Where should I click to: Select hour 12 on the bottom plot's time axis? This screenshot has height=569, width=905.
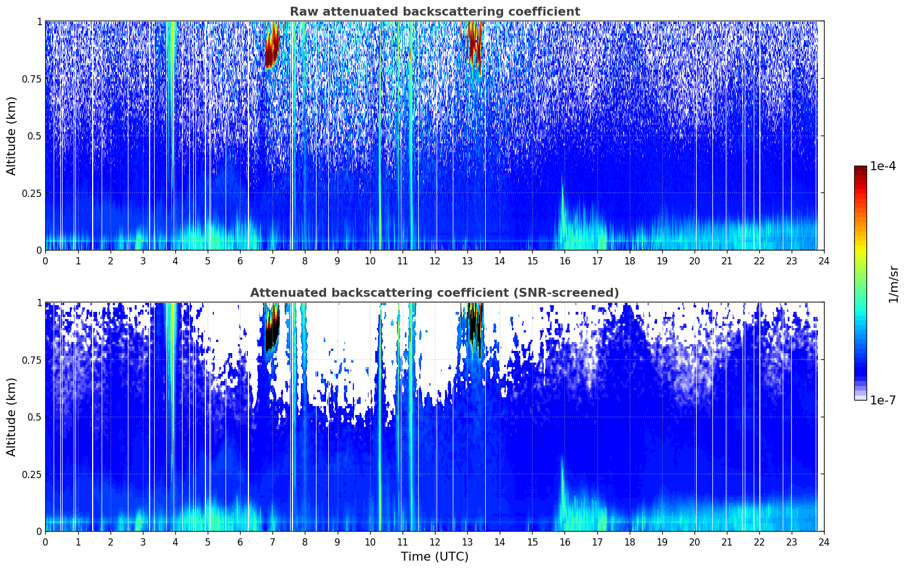(434, 542)
